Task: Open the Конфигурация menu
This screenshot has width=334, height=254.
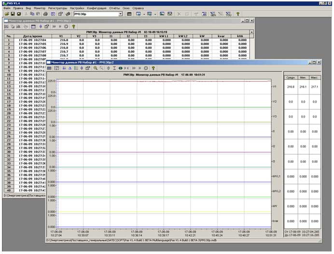Action: 97,8
